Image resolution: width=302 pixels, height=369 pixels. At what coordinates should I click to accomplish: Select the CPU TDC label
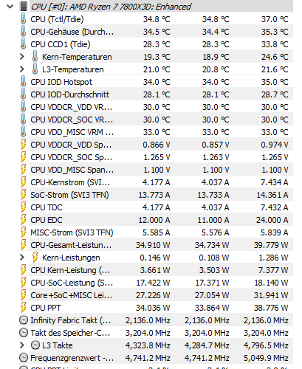pos(47,207)
